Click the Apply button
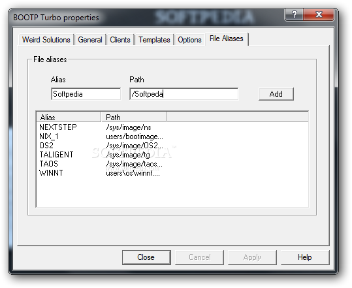The height and width of the screenshot is (288, 352). [x=252, y=257]
